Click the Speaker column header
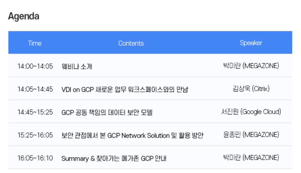This screenshot has width=301, height=173. [251, 43]
